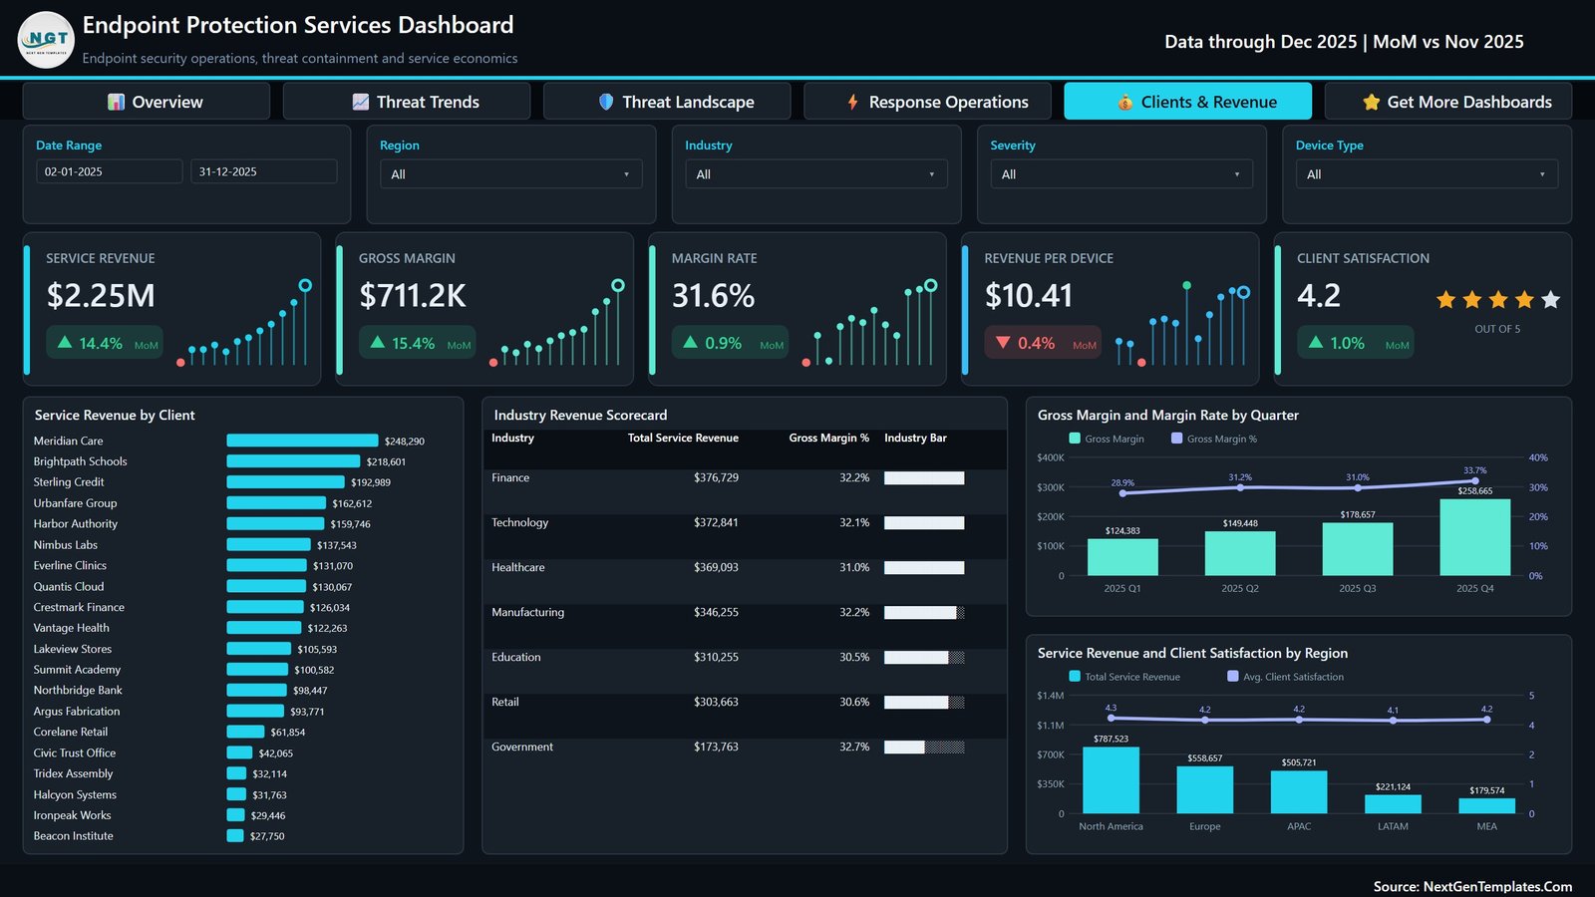
Task: Switch to the Overview tab
Action: [x=147, y=102]
